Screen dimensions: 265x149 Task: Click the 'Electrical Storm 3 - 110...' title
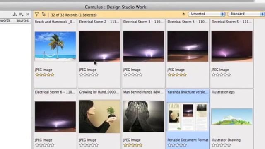click(143, 22)
